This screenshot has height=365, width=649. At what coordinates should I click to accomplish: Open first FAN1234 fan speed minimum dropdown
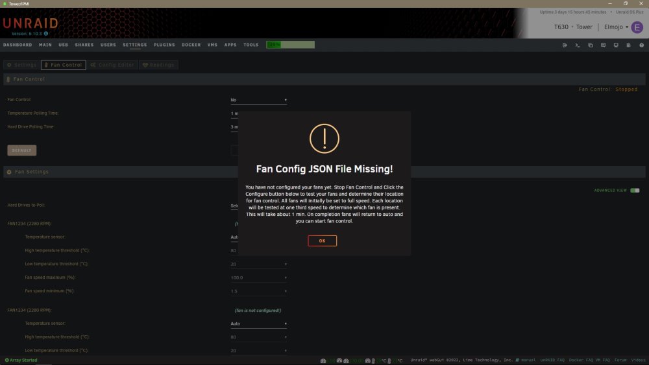(259, 292)
